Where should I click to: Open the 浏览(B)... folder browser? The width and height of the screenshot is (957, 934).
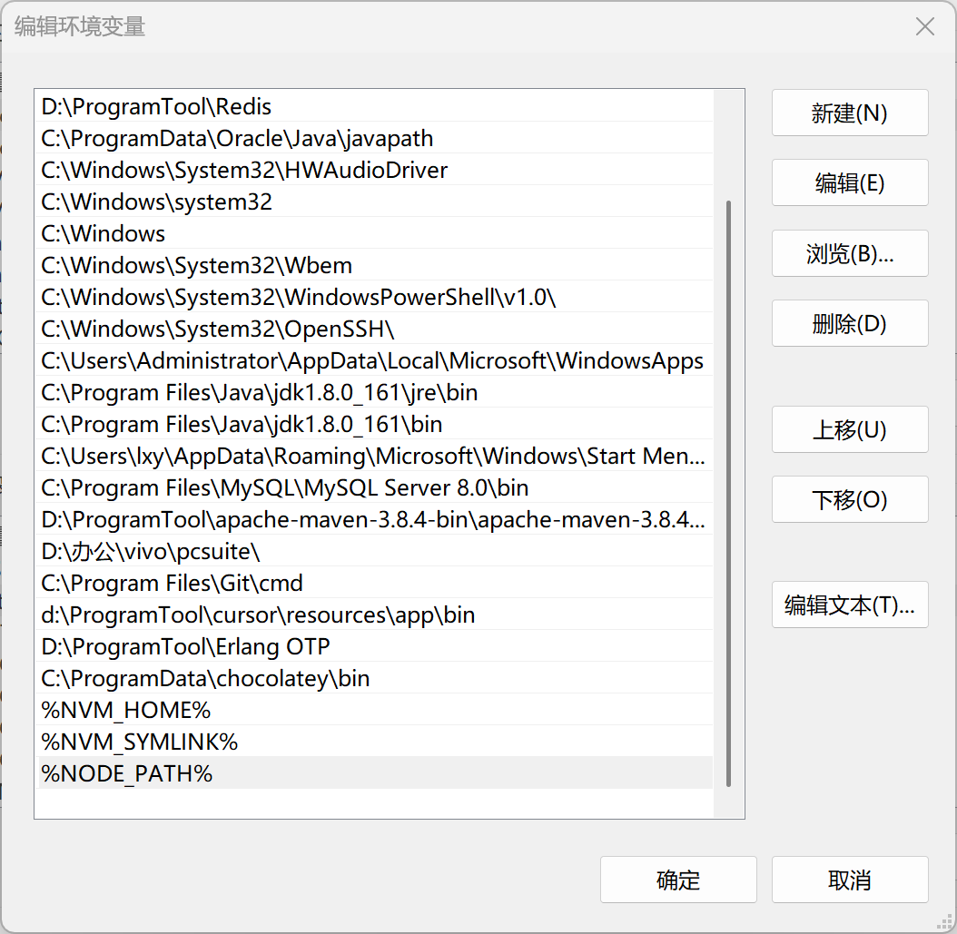[850, 253]
